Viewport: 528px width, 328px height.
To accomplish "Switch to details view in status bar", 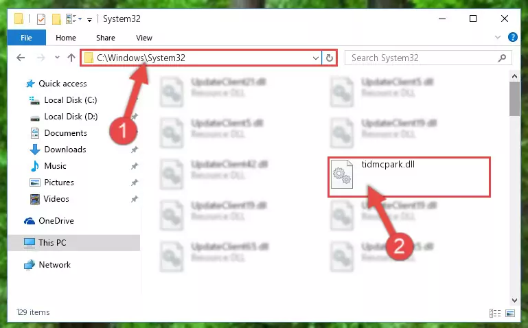I will (x=494, y=313).
